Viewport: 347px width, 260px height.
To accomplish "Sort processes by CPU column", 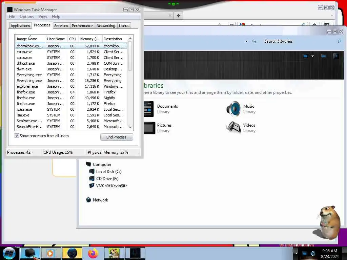I will [x=73, y=39].
